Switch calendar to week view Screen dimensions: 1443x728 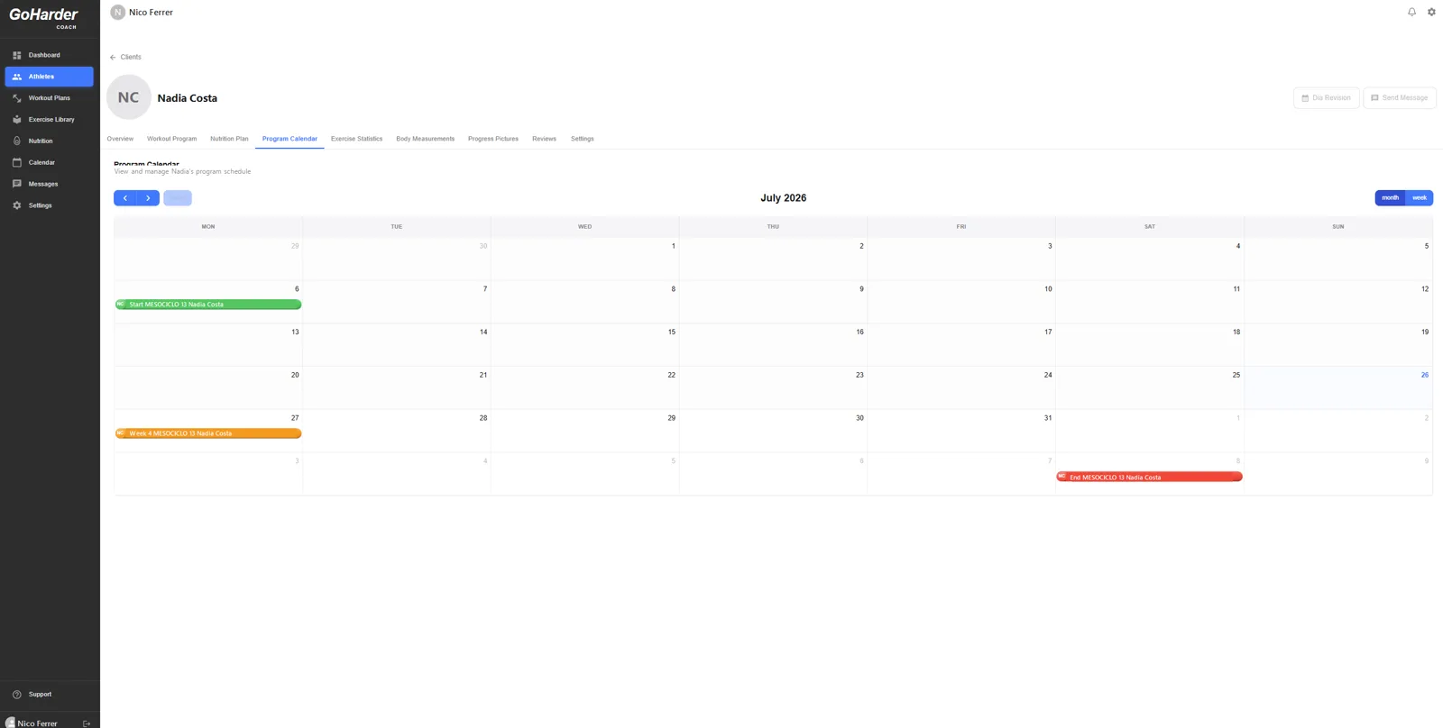pyautogui.click(x=1420, y=198)
